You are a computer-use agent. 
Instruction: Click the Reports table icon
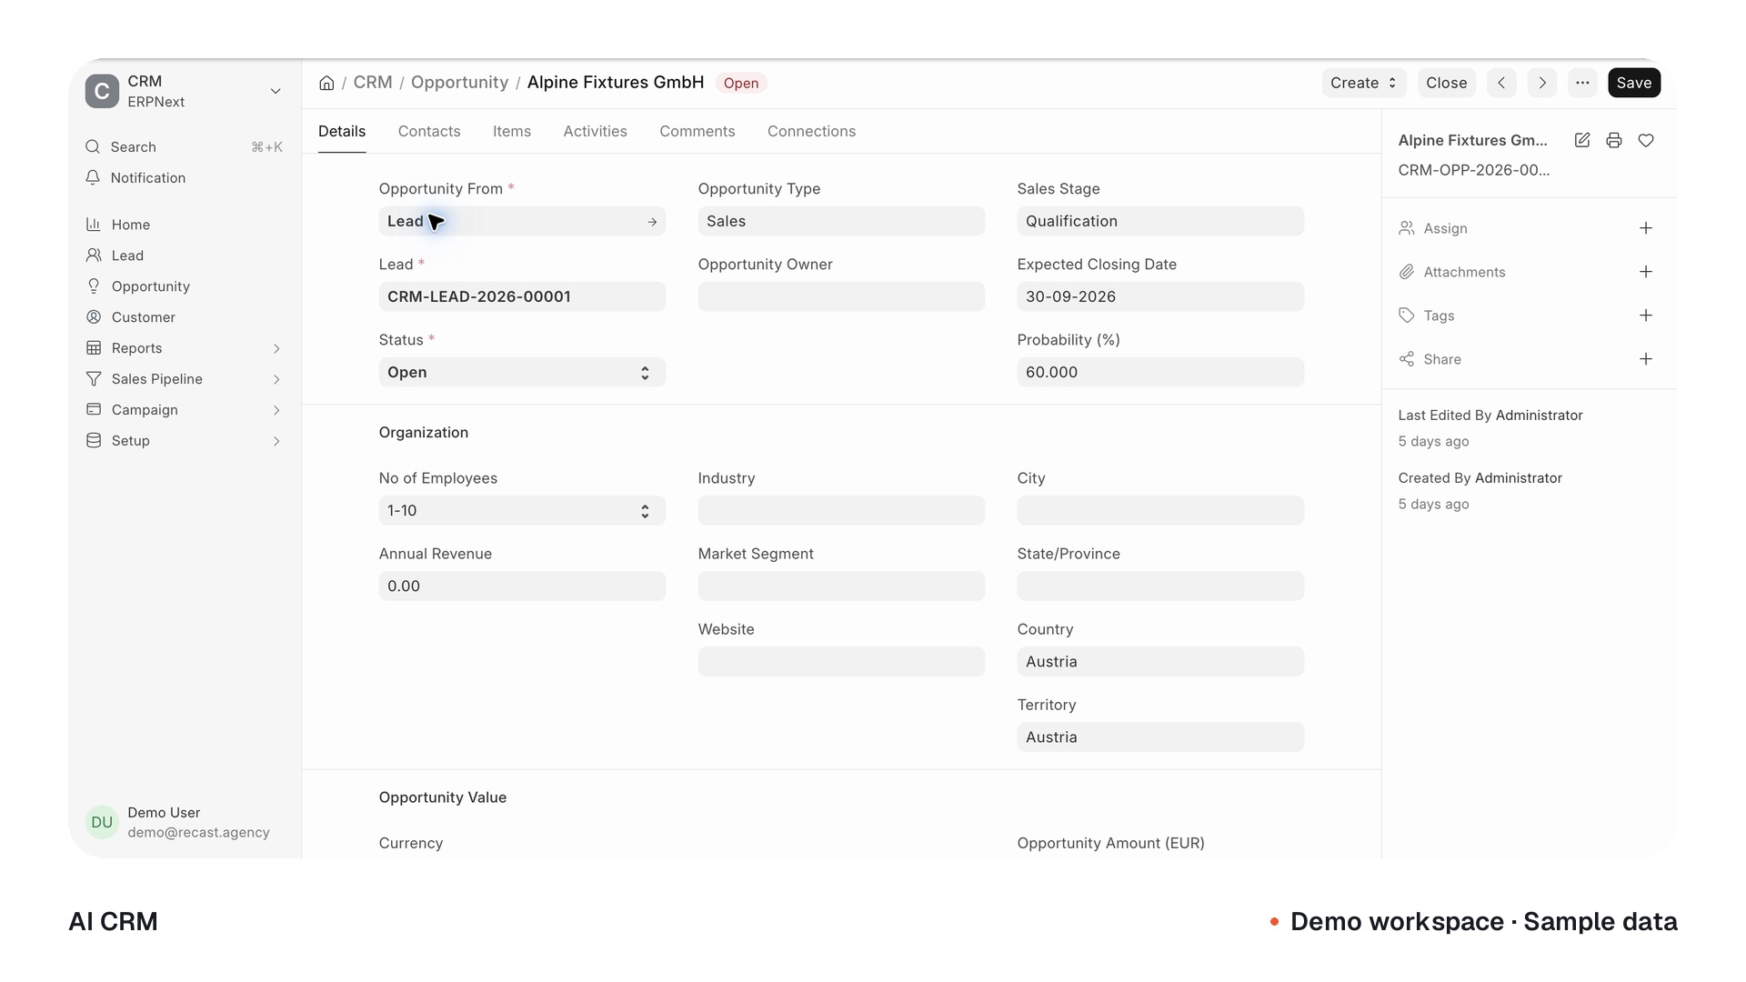tap(94, 347)
